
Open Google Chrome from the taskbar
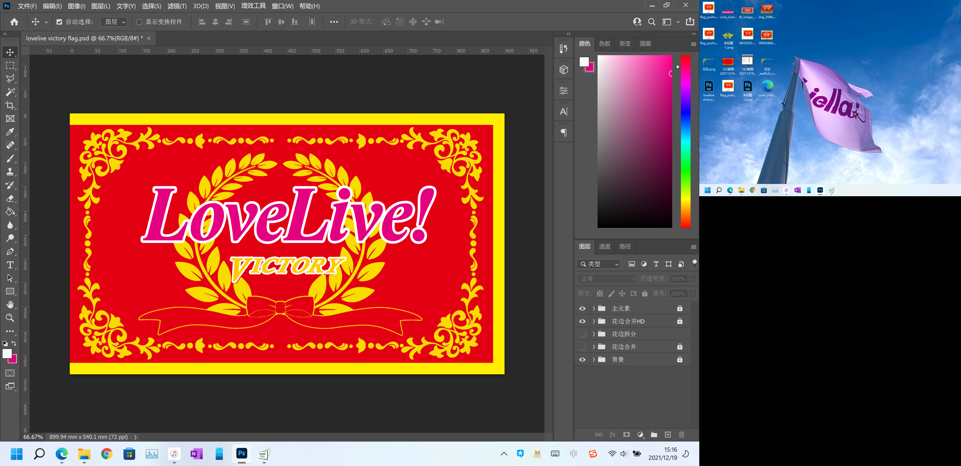107,454
